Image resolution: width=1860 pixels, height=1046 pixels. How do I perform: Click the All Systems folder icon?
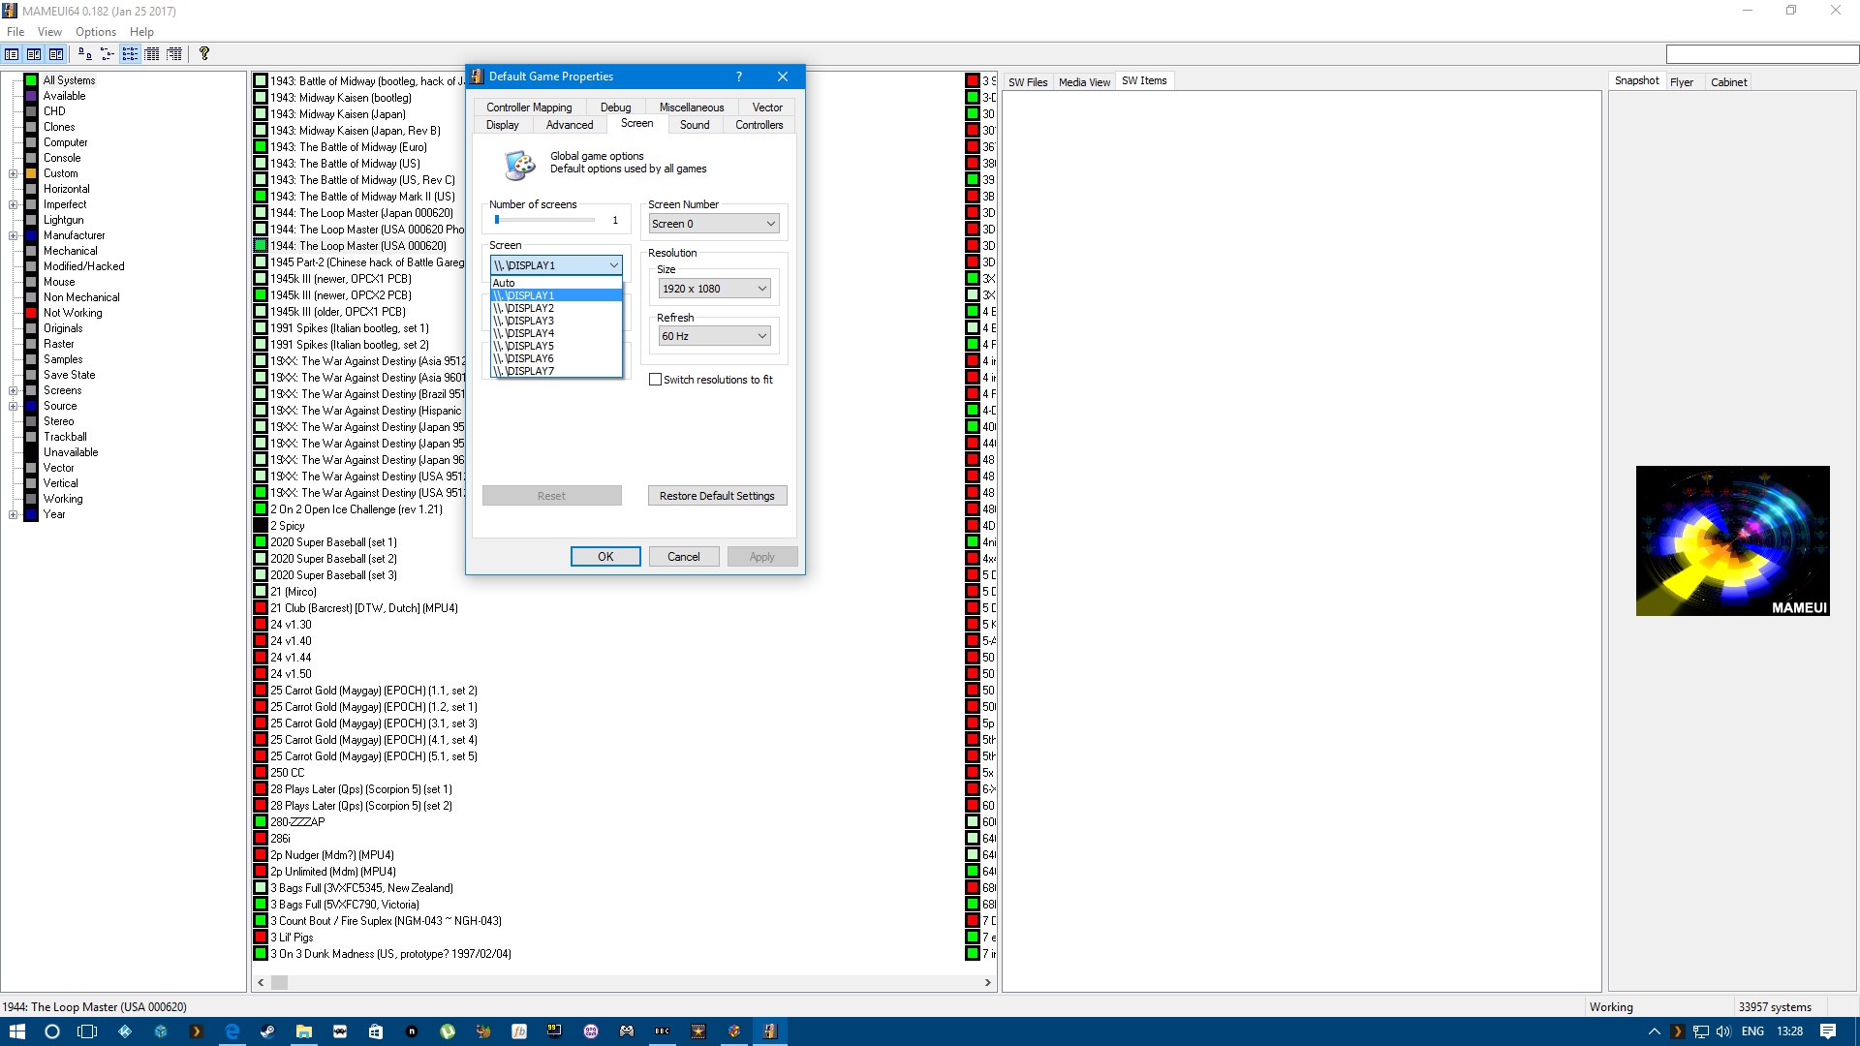pyautogui.click(x=31, y=80)
